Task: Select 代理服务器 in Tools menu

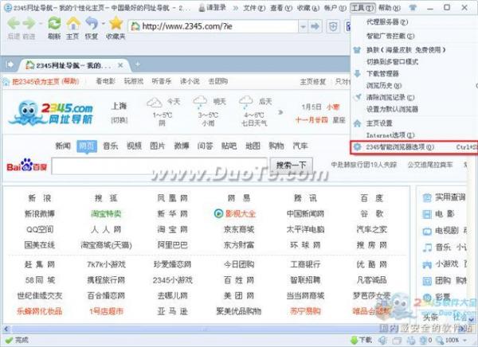Action: tap(414, 22)
